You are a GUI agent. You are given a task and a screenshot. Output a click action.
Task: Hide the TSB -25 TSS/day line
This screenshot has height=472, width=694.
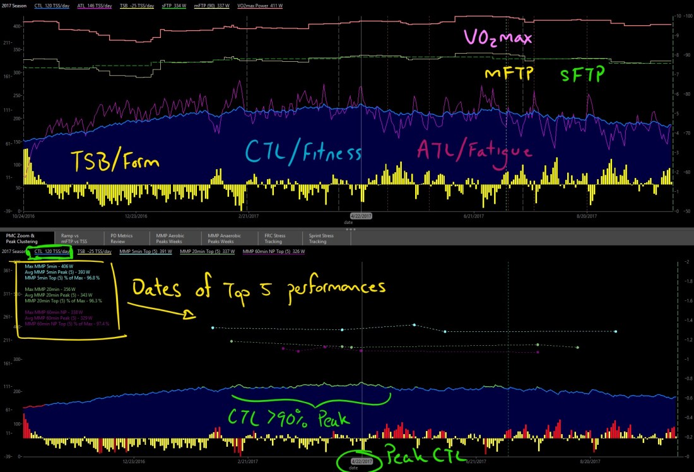pos(135,6)
